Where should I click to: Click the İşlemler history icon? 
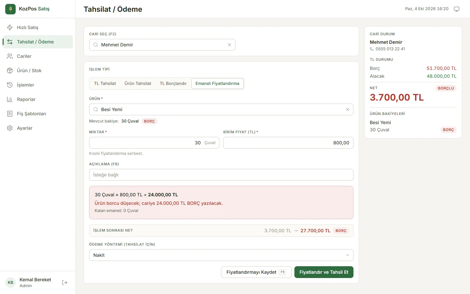10,85
